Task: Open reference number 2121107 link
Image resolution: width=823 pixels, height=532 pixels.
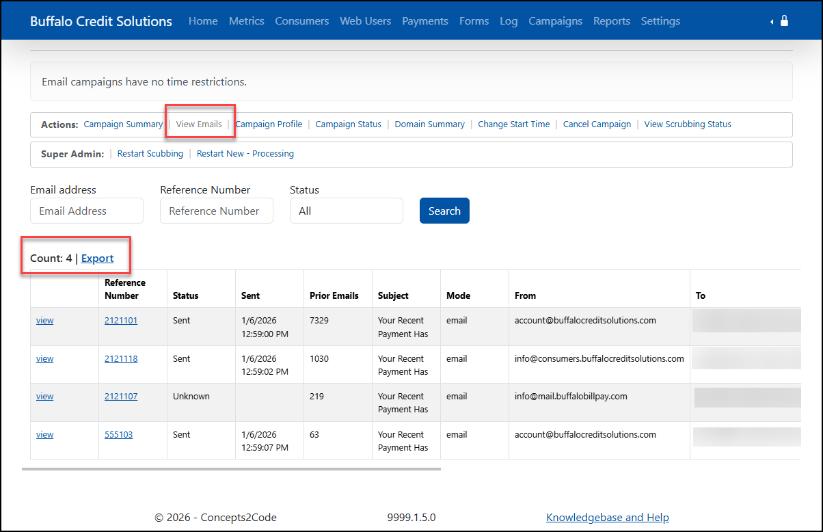Action: [121, 396]
